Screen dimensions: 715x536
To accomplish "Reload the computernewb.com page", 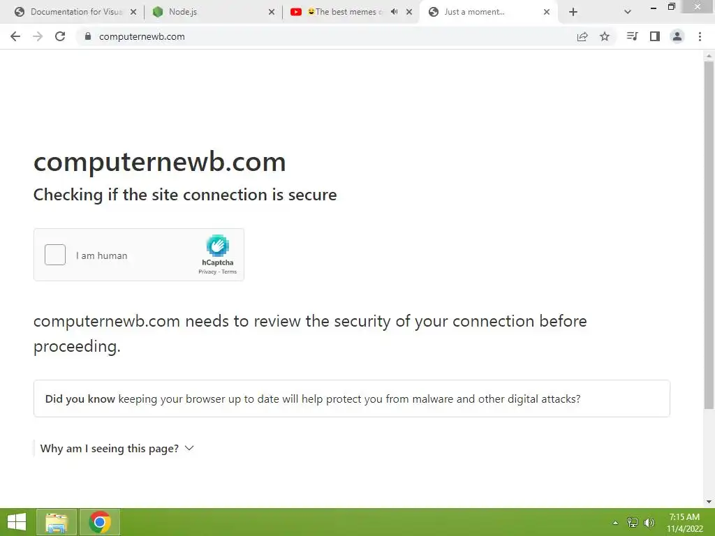I will tap(60, 36).
